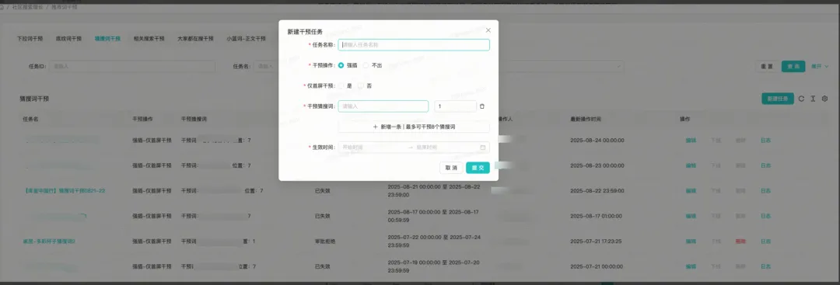Image resolution: width=840 pixels, height=285 pixels.
Task: Click 日志 in the 2025-08-17 01:00:00 row
Action: [x=765, y=216]
